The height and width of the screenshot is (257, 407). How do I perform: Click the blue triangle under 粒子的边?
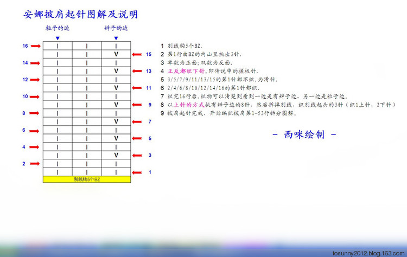[58, 38]
